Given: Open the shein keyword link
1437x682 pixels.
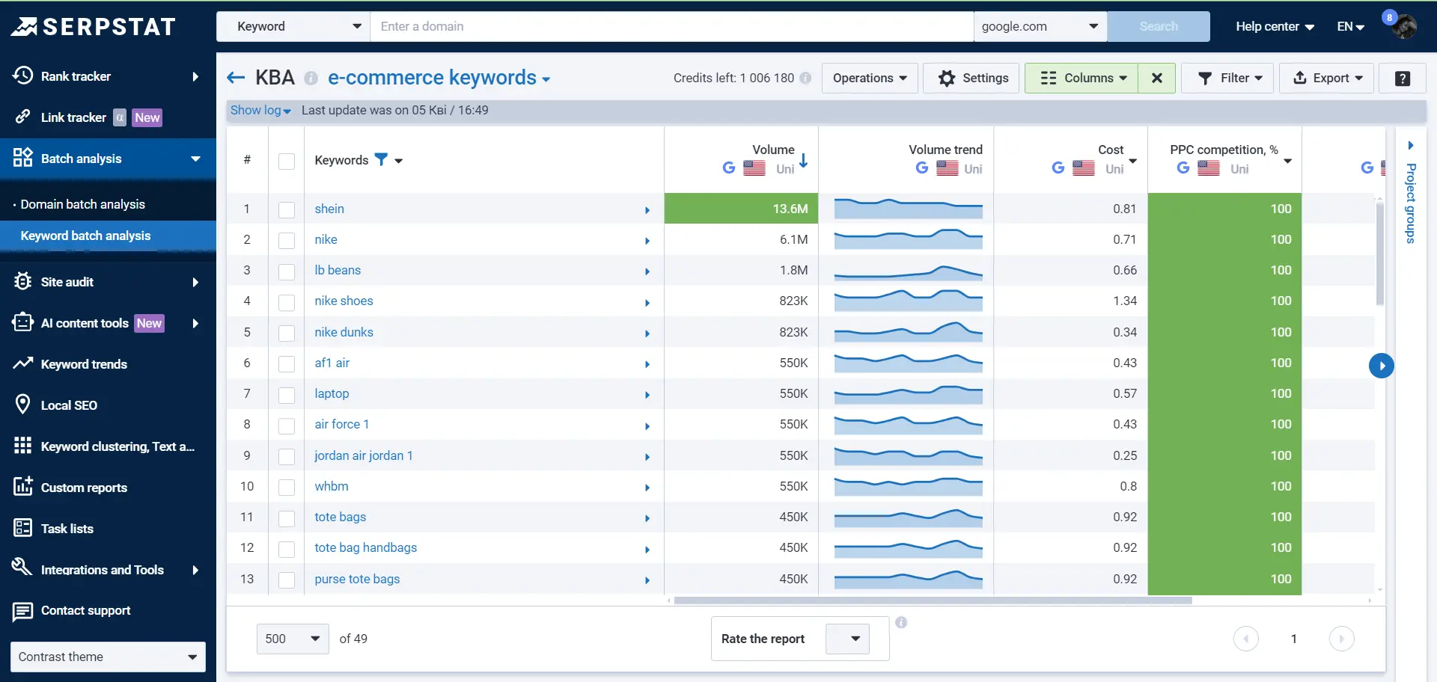Looking at the screenshot, I should [x=329, y=209].
